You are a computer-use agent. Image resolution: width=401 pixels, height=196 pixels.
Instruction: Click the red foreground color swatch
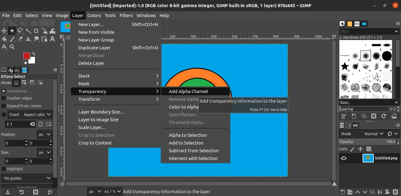pyautogui.click(x=26, y=56)
